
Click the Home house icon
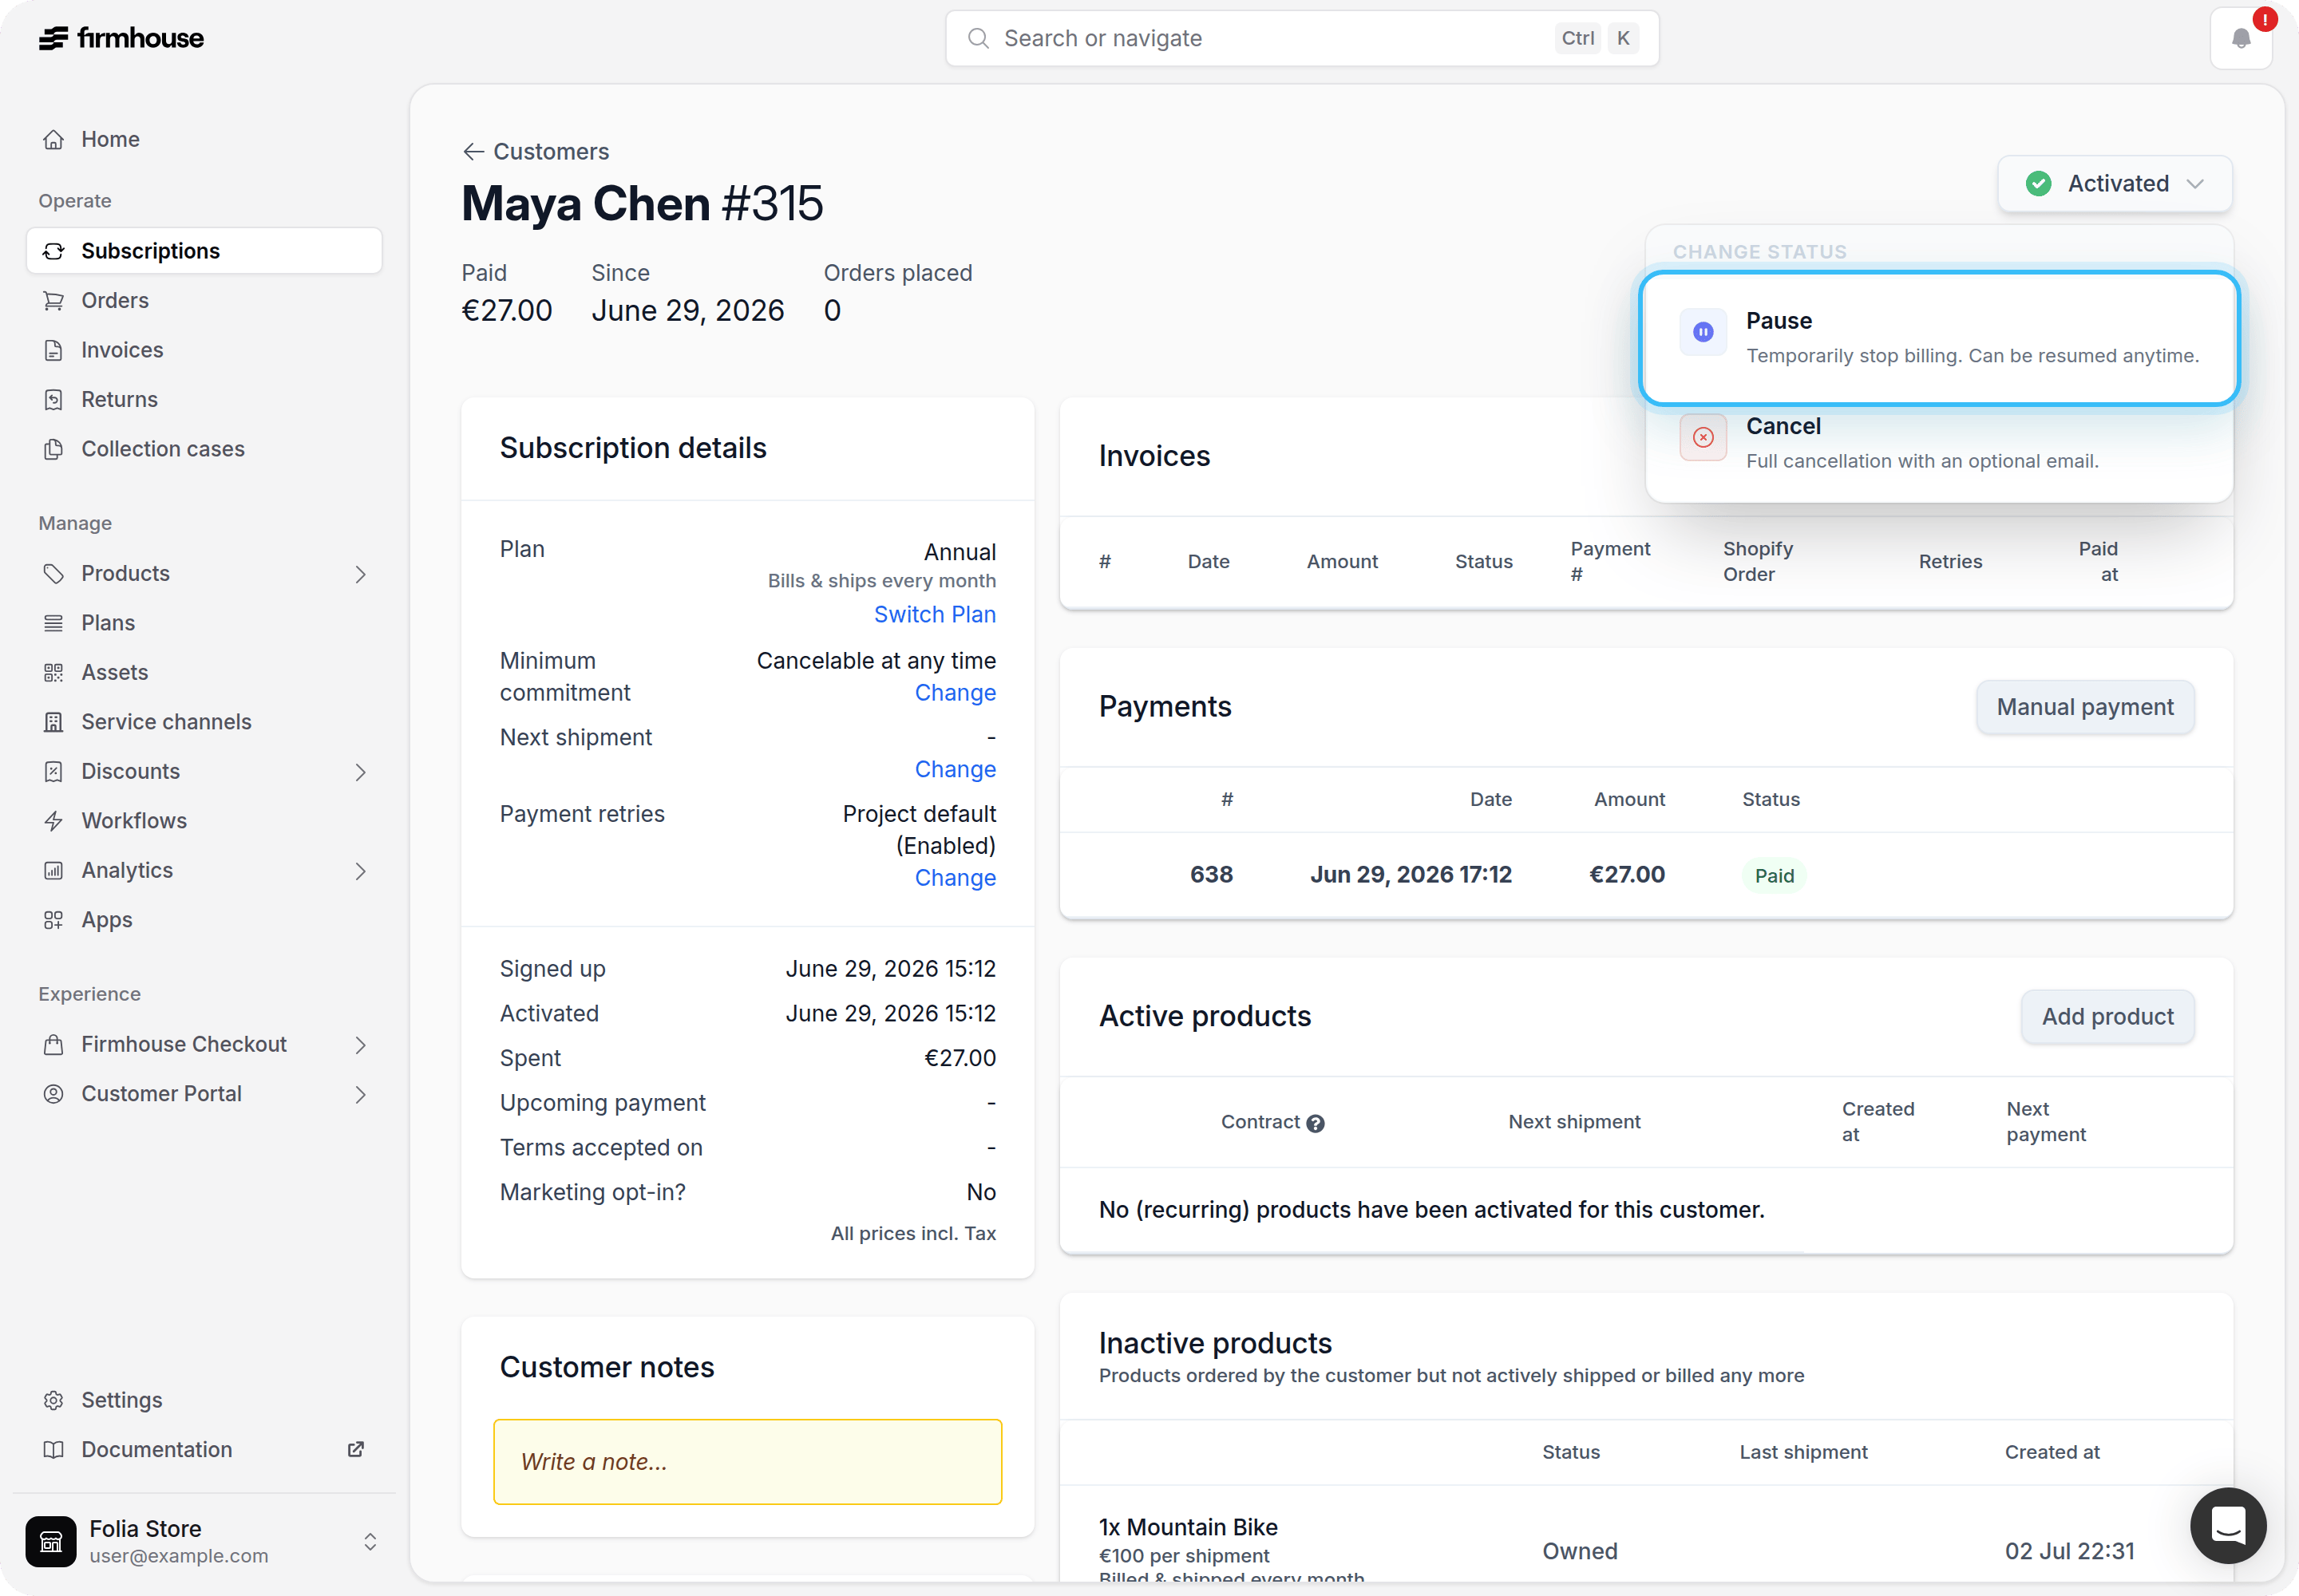point(54,139)
